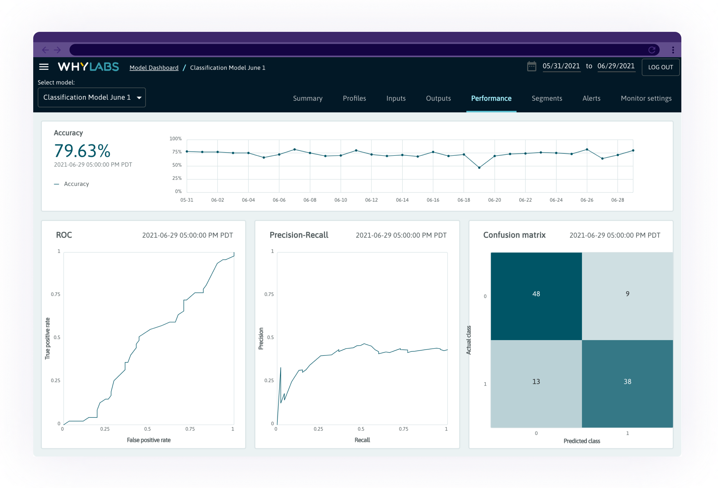Open the Profiles tab
The image size is (718, 488).
point(354,98)
